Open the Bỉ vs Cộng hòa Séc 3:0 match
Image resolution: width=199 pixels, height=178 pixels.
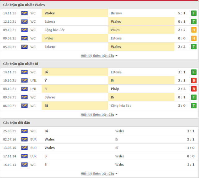pyautogui.click(x=99, y=106)
